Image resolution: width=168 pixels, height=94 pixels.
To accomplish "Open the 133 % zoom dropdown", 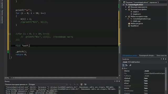I will pyautogui.click(x=11, y=78).
